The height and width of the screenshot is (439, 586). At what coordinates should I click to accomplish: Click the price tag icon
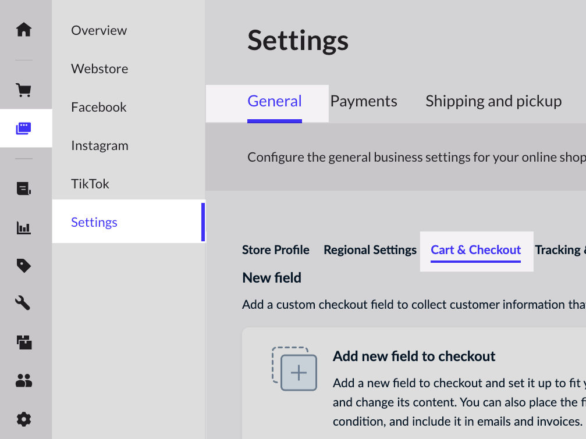click(x=24, y=266)
